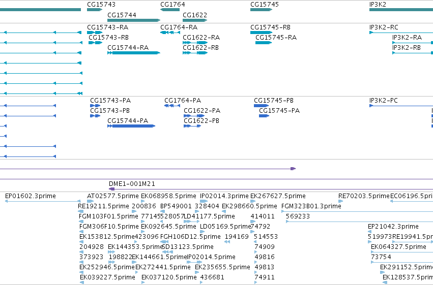The width and height of the screenshot is (433, 285).
Task: Select the FGM323B01.3prime EST label
Action: point(311,206)
